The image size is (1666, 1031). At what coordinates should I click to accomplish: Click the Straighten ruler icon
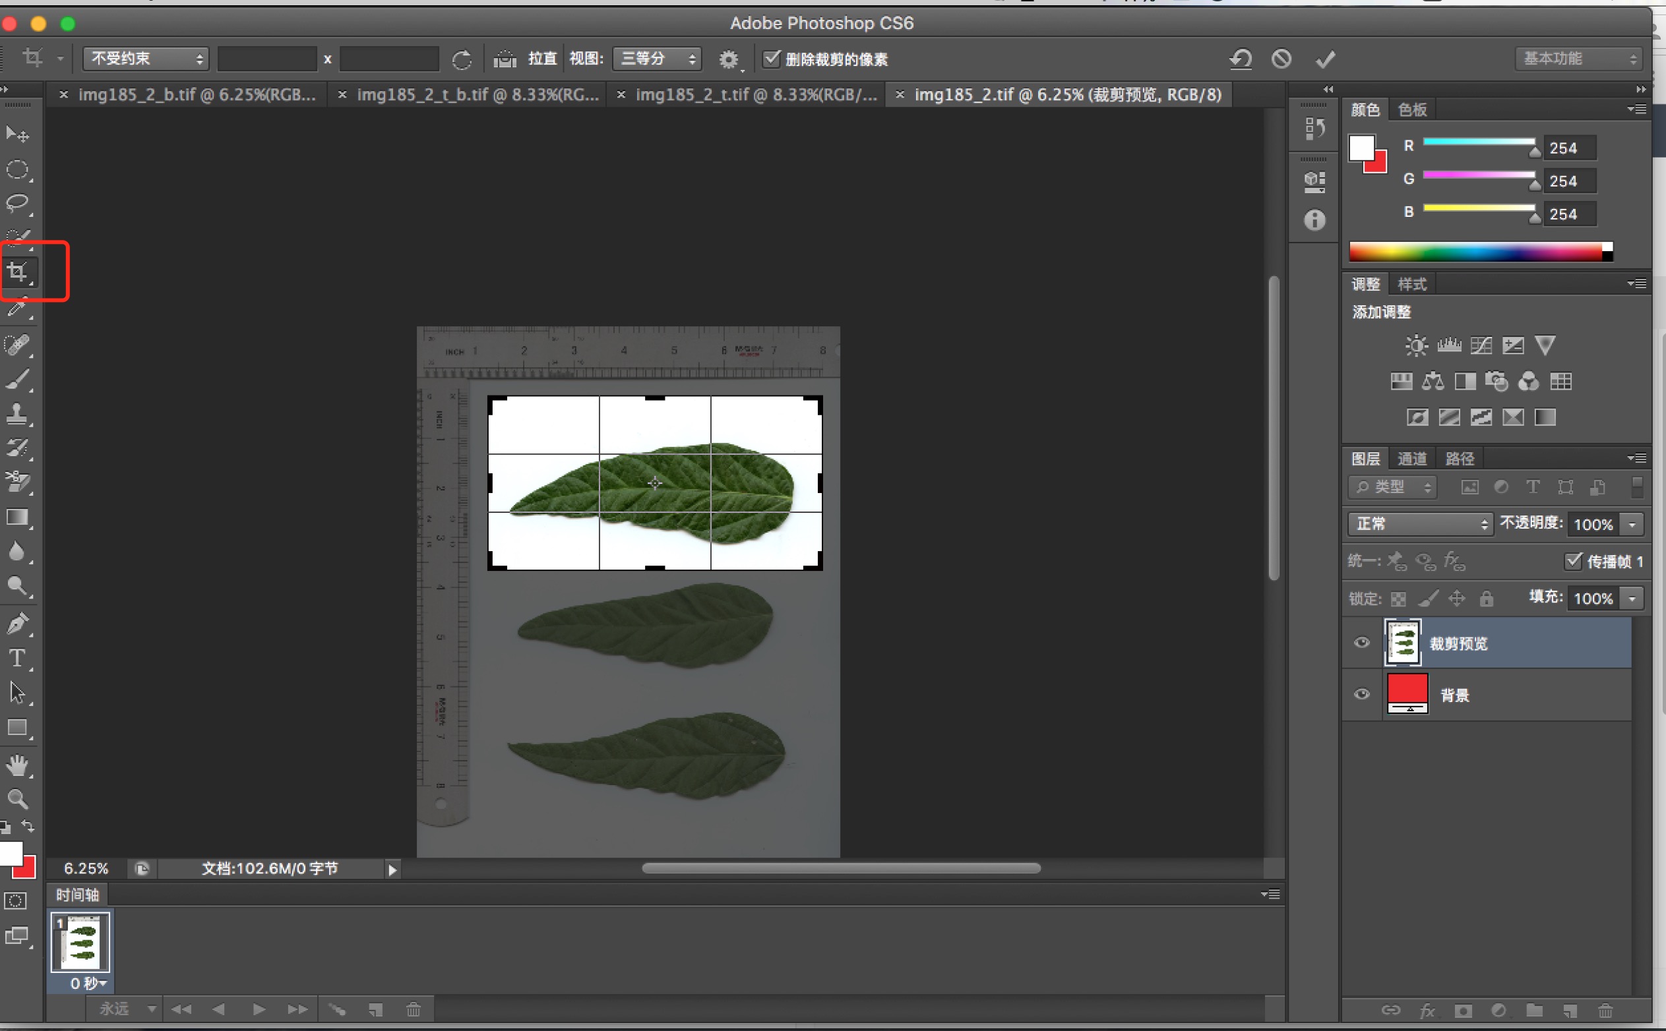pos(505,59)
